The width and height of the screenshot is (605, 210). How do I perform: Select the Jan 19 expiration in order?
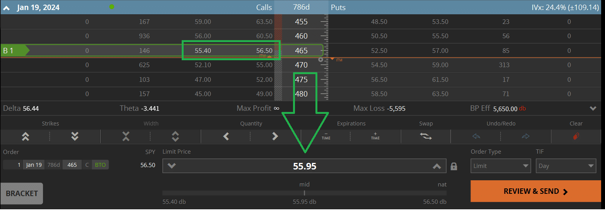(34, 165)
